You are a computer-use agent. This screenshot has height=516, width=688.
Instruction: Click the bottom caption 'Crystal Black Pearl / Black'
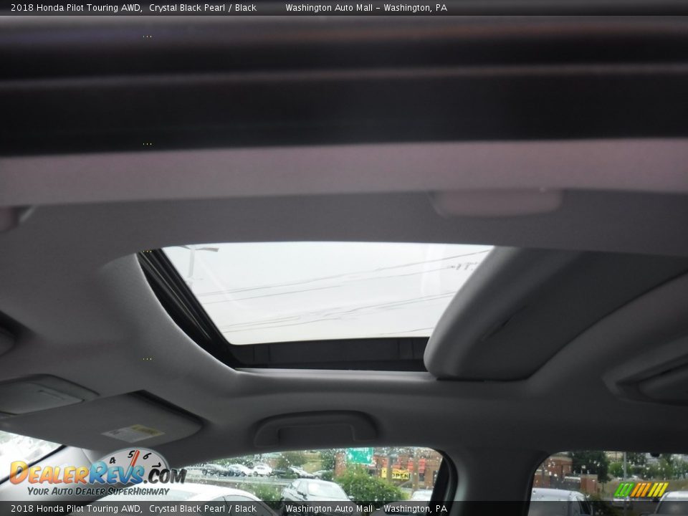tap(203, 509)
